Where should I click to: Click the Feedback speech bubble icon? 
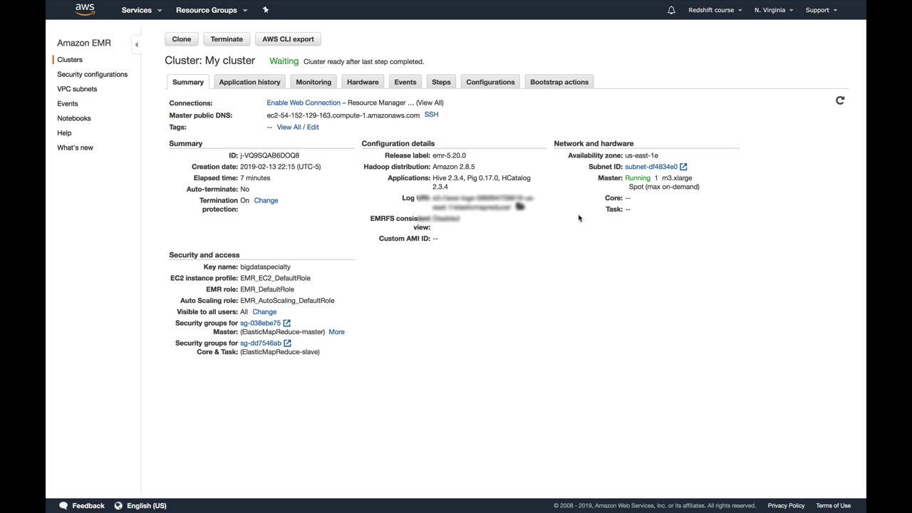pos(63,506)
